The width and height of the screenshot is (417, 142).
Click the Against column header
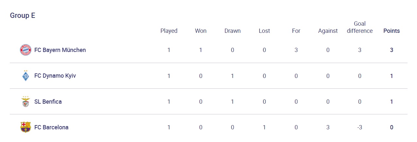[x=328, y=31]
